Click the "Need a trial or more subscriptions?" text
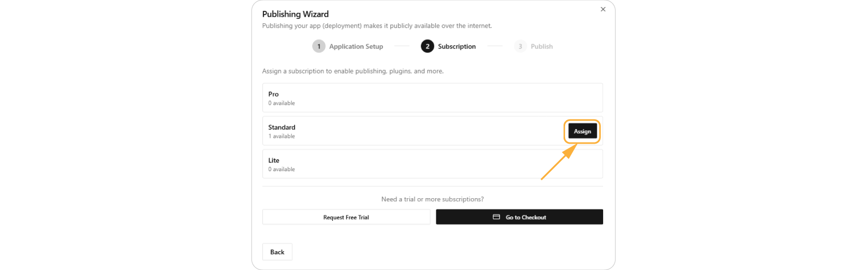Screen dimensions: 867x270 pyautogui.click(x=432, y=199)
